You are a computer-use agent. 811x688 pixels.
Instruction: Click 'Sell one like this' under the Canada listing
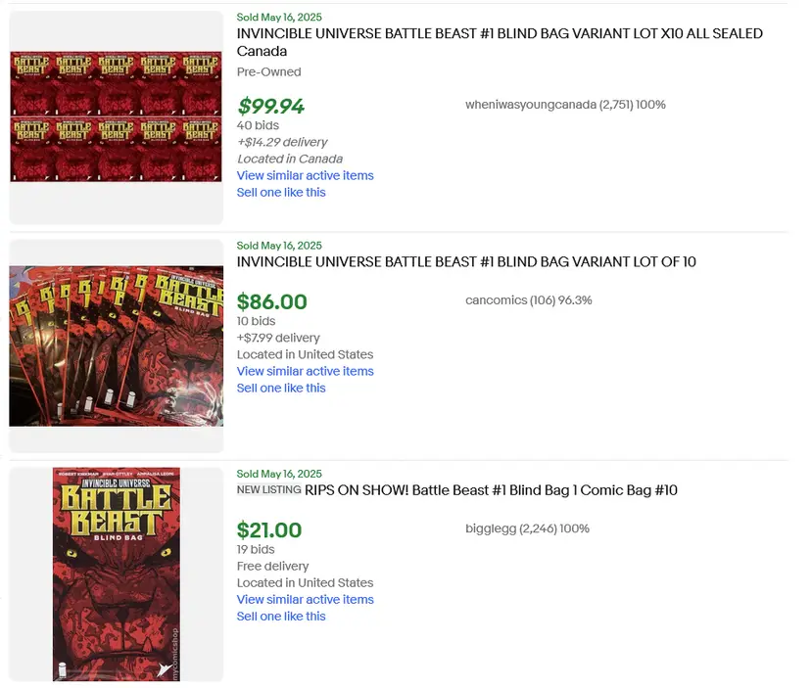pyautogui.click(x=281, y=192)
